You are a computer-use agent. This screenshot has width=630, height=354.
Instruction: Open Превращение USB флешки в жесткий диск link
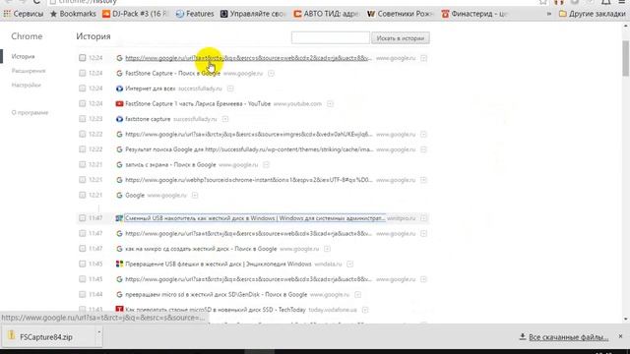pos(219,265)
